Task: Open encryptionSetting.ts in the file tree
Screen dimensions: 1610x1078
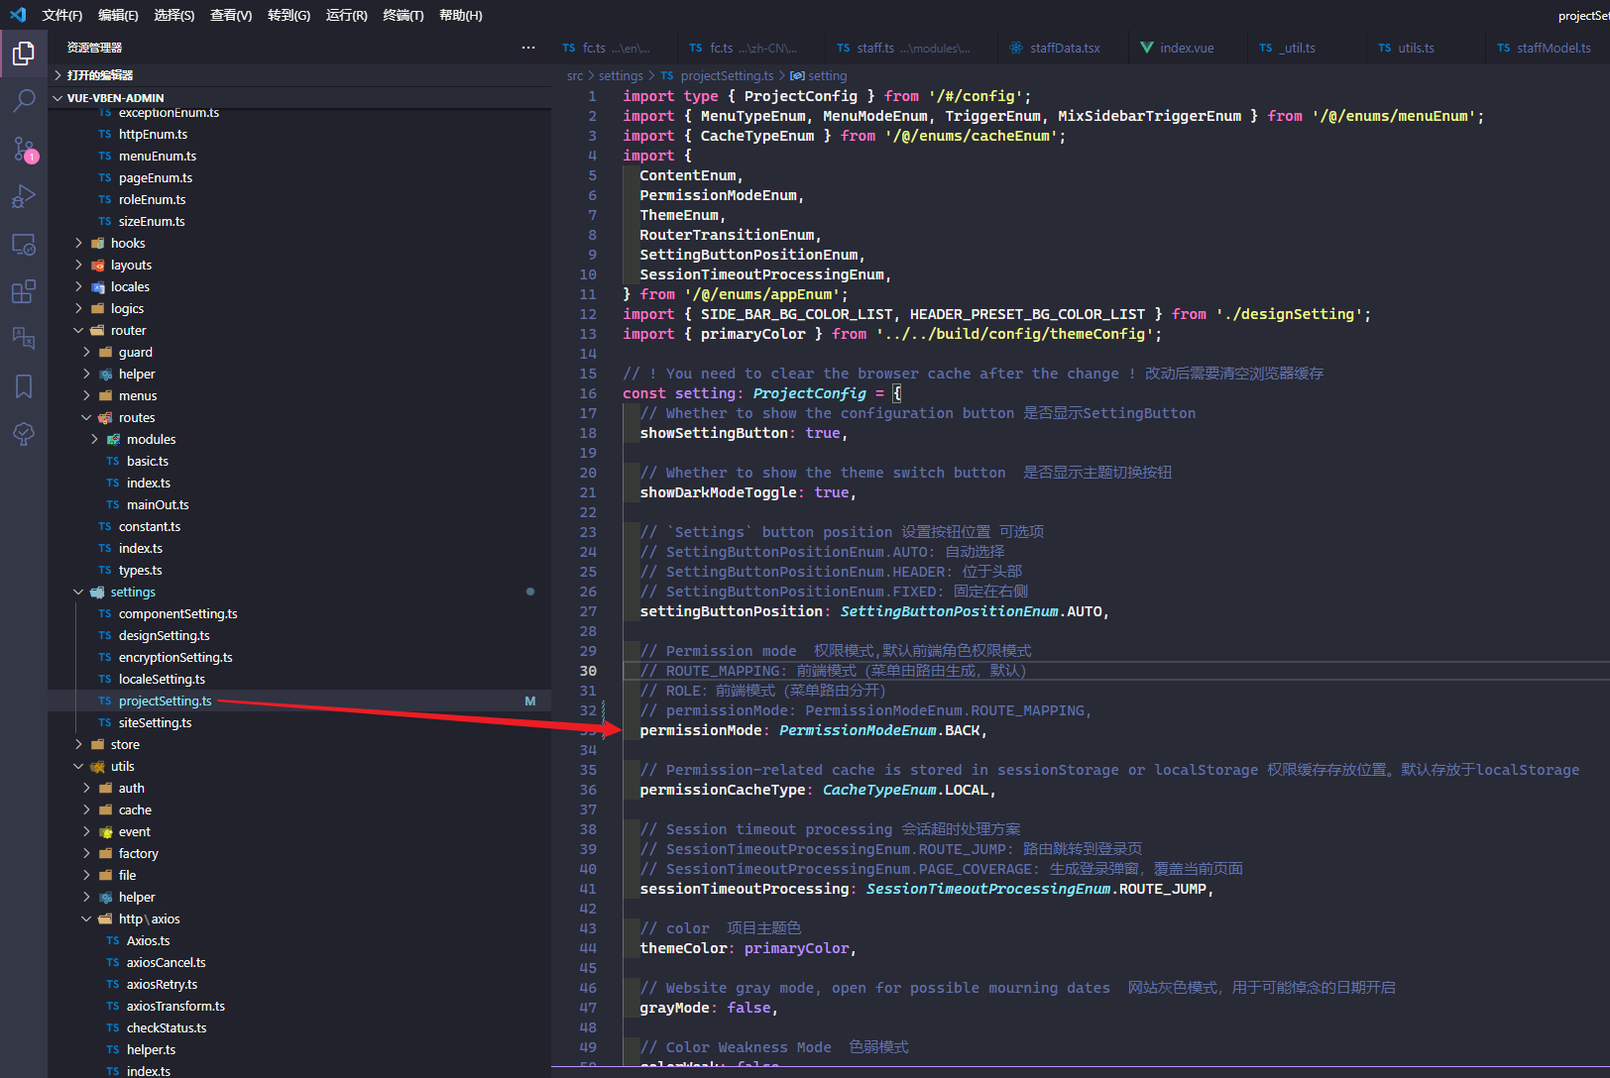Action: point(299,657)
